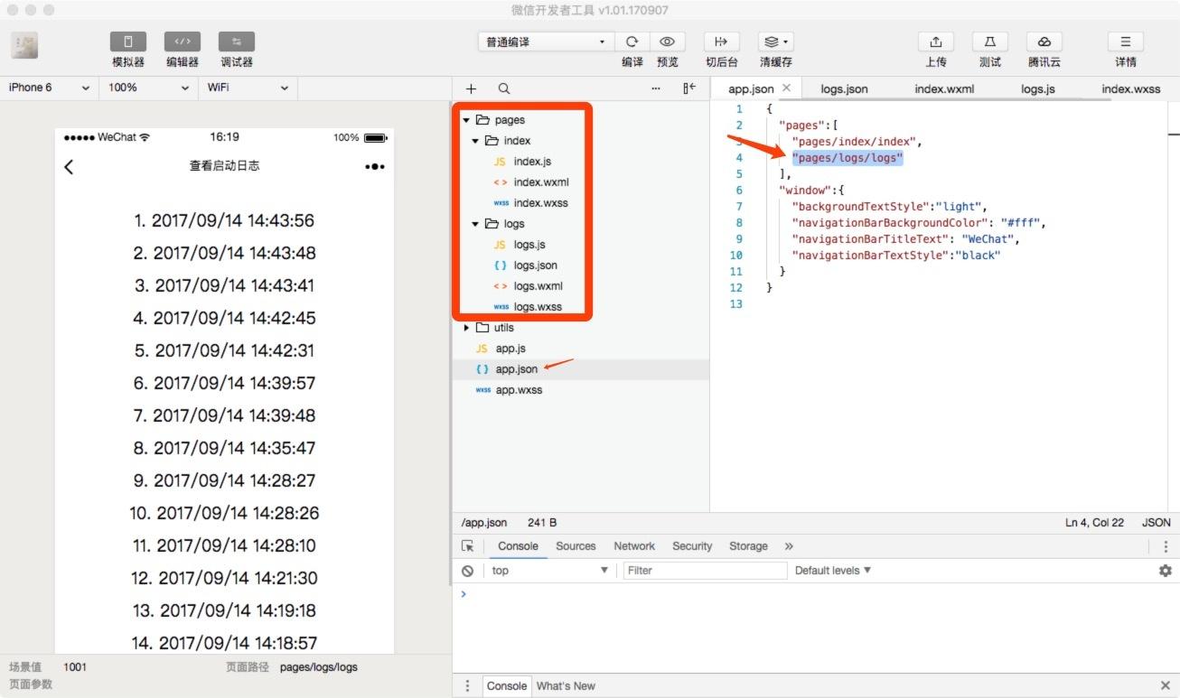This screenshot has height=698, width=1180.
Task: Click the test (测试) flask icon
Action: pos(990,42)
